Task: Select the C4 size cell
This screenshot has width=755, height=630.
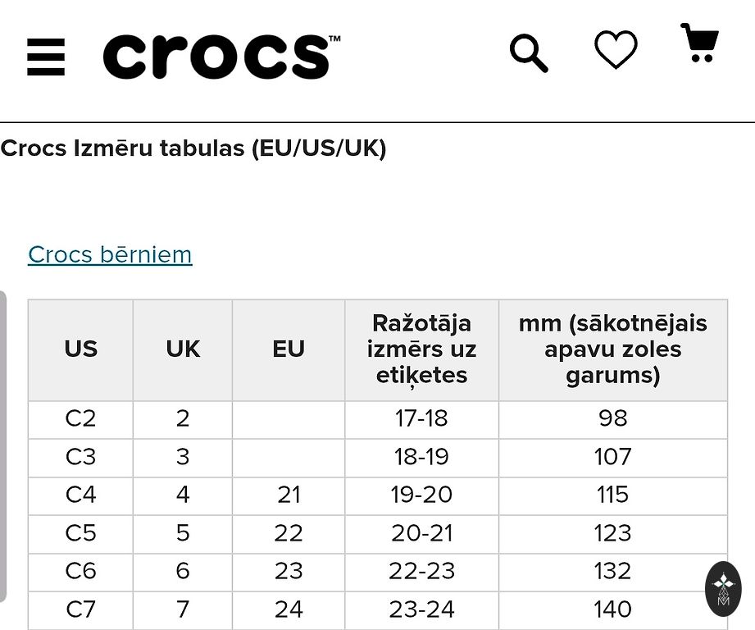Action: point(80,495)
